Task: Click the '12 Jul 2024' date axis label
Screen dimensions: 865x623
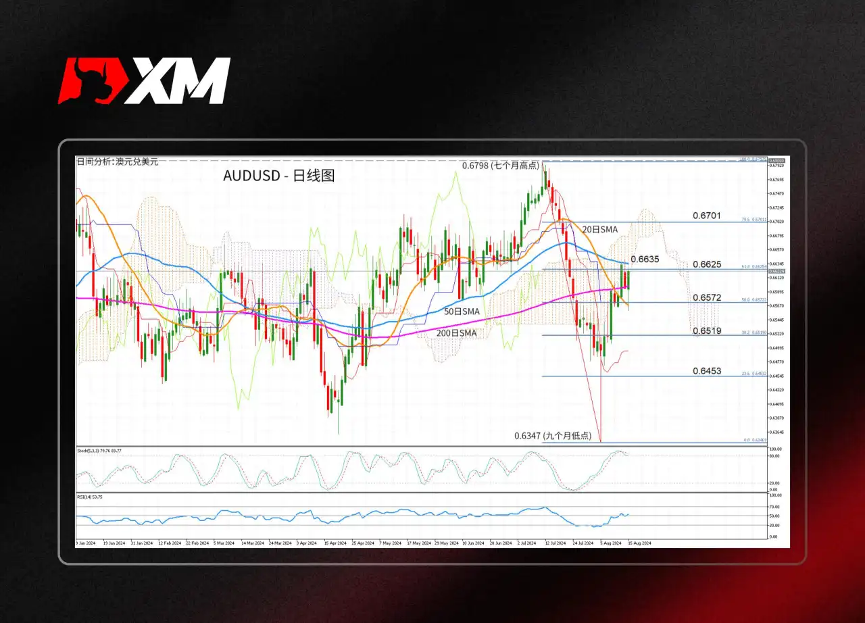Action: pyautogui.click(x=555, y=543)
